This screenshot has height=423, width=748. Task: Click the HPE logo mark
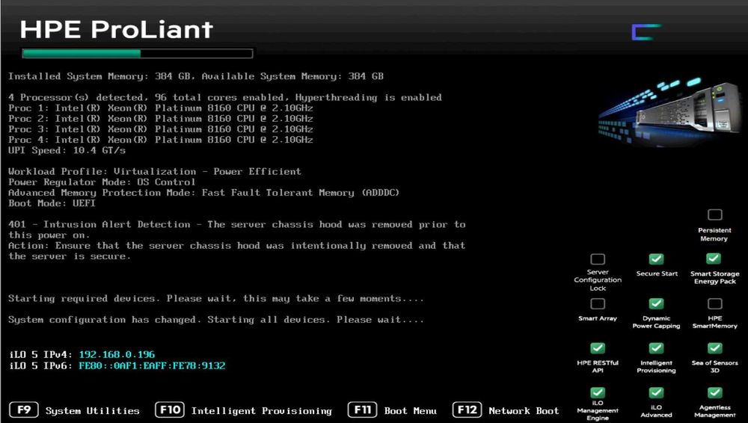click(646, 32)
